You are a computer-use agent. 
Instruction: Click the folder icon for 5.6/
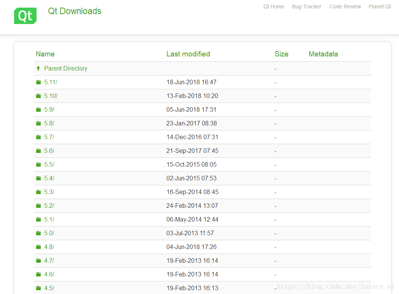38,151
